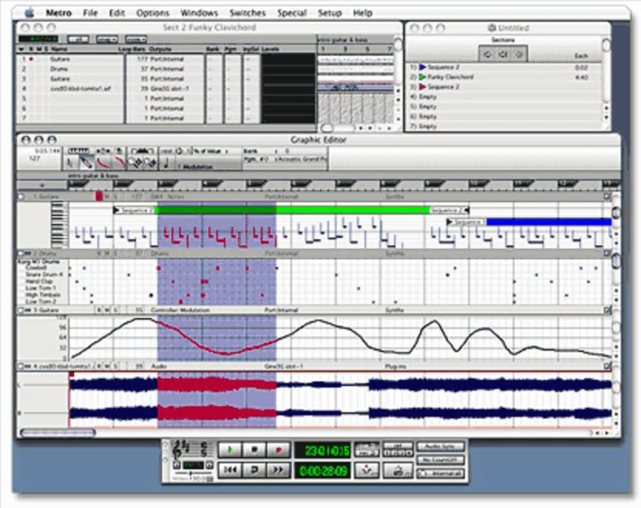Click the middle icon in Sections toolbar
641x508 pixels.
point(503,54)
